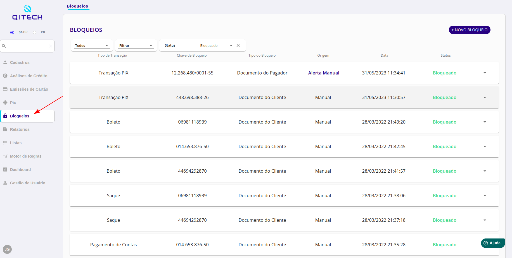The image size is (512, 258).
Task: Click the Origem column header
Action: pyautogui.click(x=323, y=56)
